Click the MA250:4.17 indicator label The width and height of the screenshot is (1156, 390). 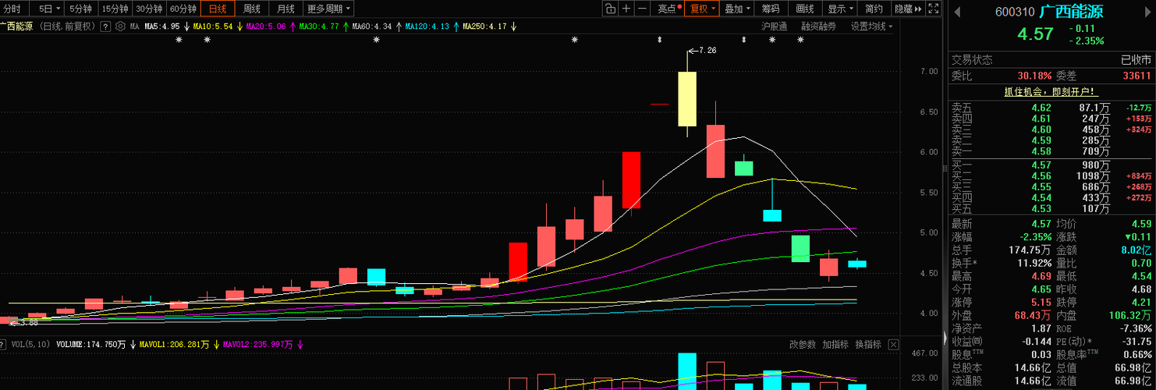click(x=484, y=26)
